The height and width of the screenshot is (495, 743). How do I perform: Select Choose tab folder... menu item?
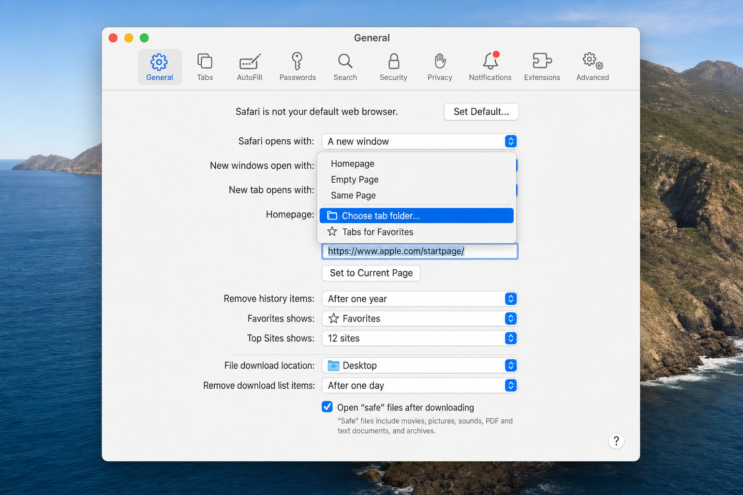click(x=416, y=216)
